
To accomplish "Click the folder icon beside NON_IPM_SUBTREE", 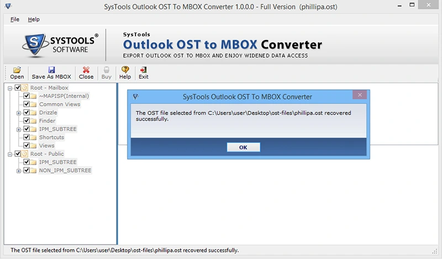I will pos(34,170).
